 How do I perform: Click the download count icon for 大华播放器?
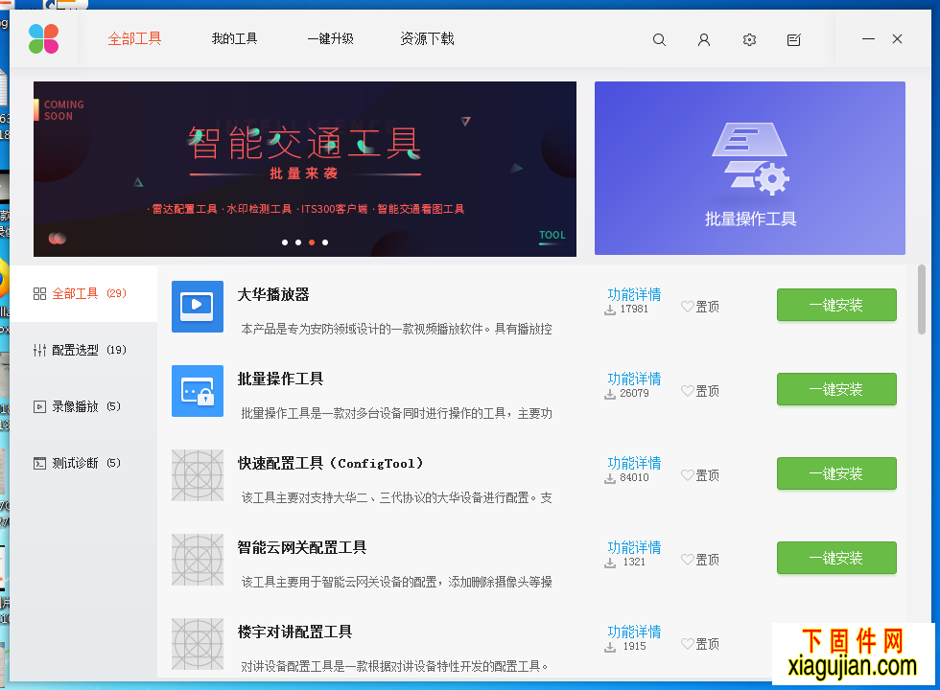pos(610,310)
